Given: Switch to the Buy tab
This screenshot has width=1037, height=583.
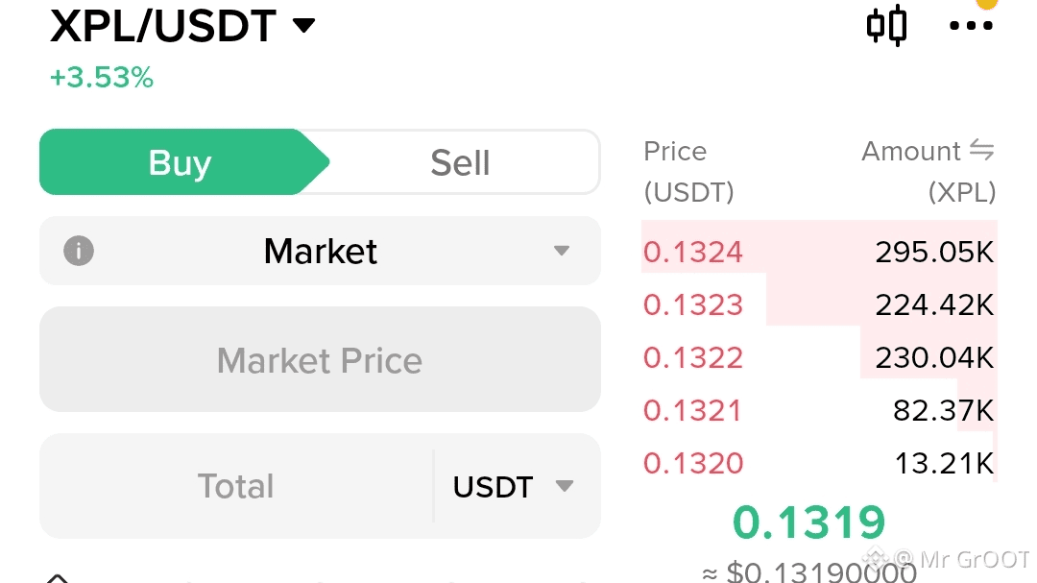Looking at the screenshot, I should [180, 163].
